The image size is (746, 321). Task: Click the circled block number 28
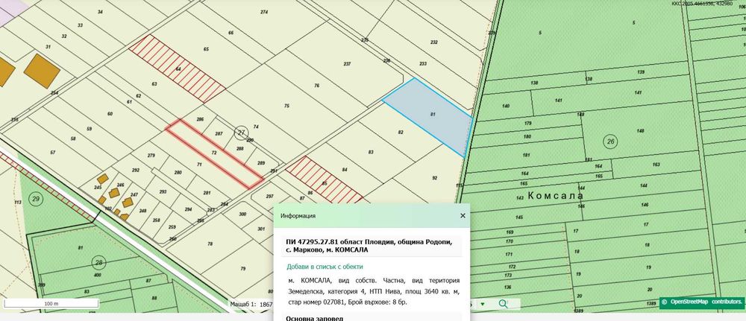98,262
